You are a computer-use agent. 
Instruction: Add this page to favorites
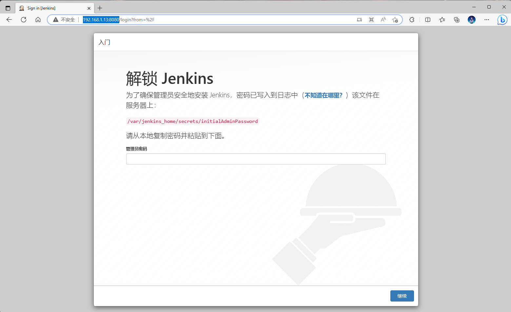pyautogui.click(x=395, y=20)
